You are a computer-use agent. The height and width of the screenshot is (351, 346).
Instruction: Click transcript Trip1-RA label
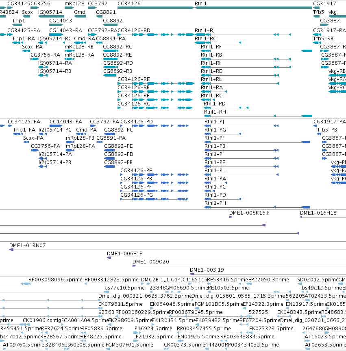[x=24, y=39]
